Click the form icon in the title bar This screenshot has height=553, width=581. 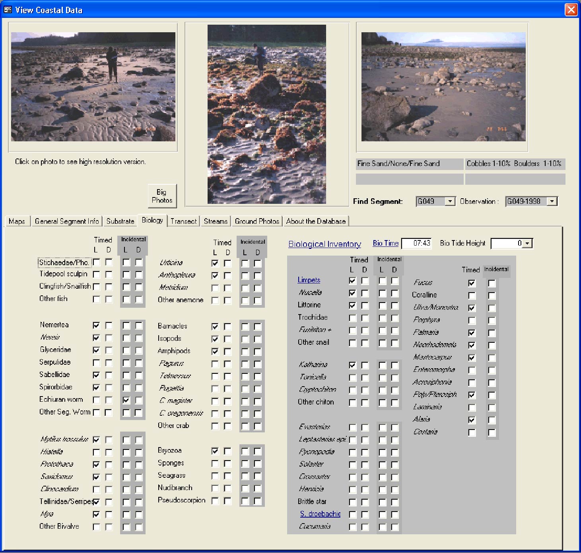(x=7, y=10)
